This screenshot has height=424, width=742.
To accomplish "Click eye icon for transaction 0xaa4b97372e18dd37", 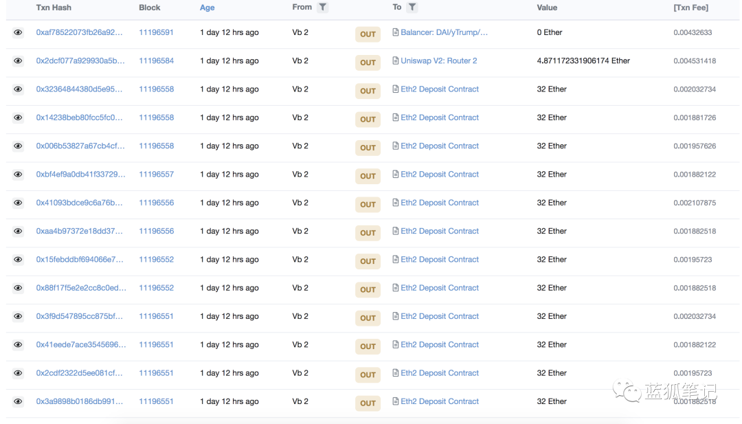I will 18,232.
